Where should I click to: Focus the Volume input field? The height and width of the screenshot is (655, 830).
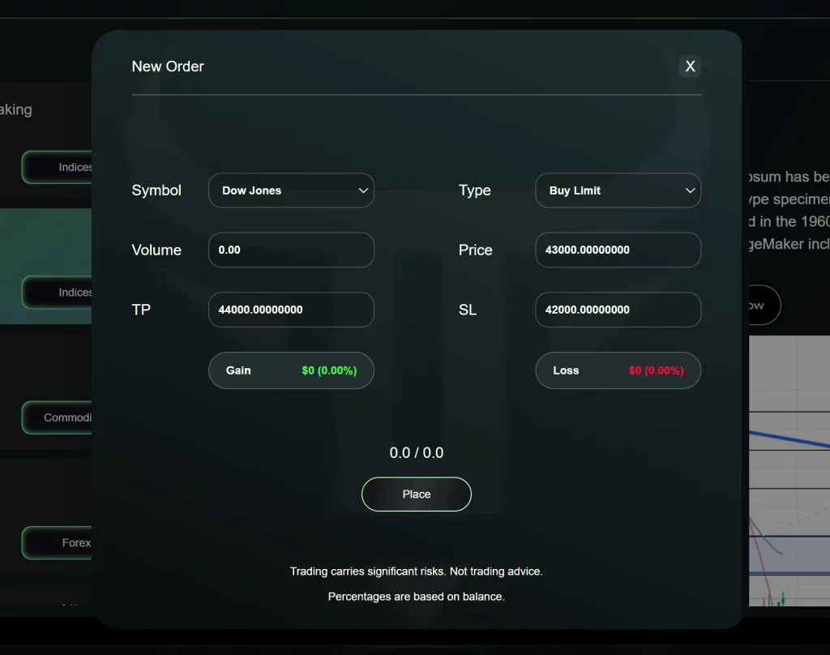pos(290,250)
